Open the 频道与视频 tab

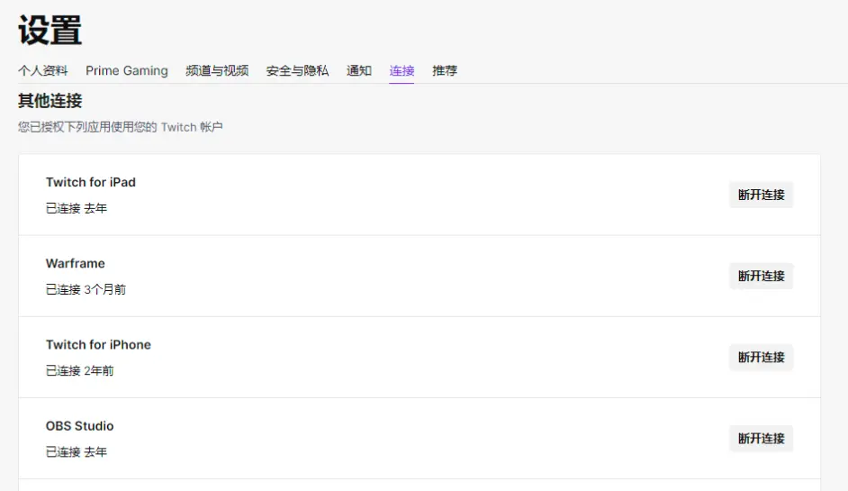pos(217,70)
